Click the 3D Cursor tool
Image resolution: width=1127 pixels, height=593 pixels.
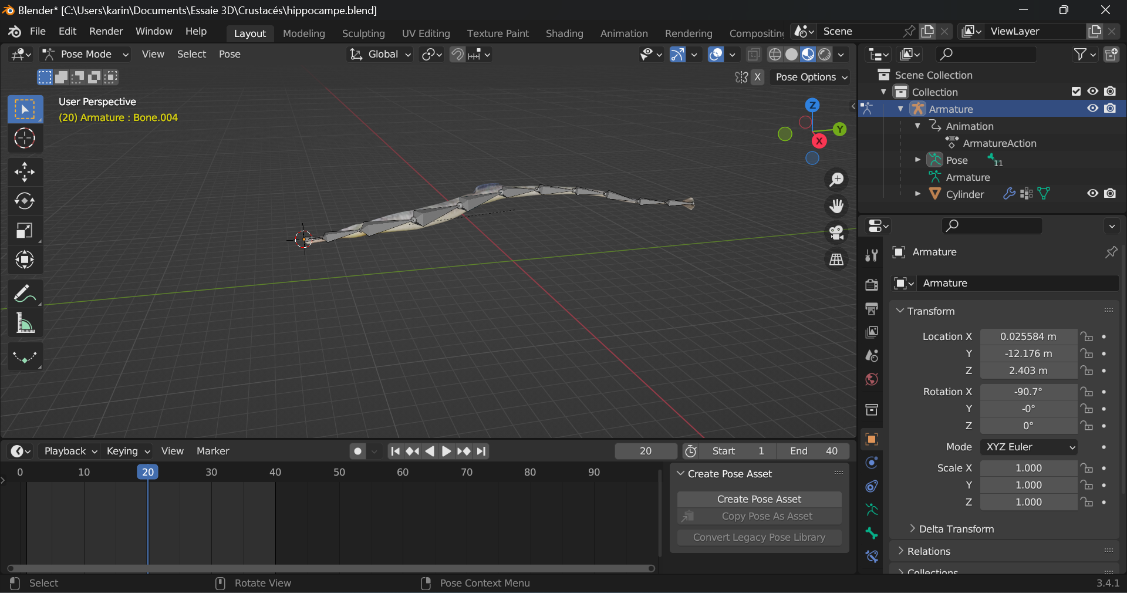(25, 139)
